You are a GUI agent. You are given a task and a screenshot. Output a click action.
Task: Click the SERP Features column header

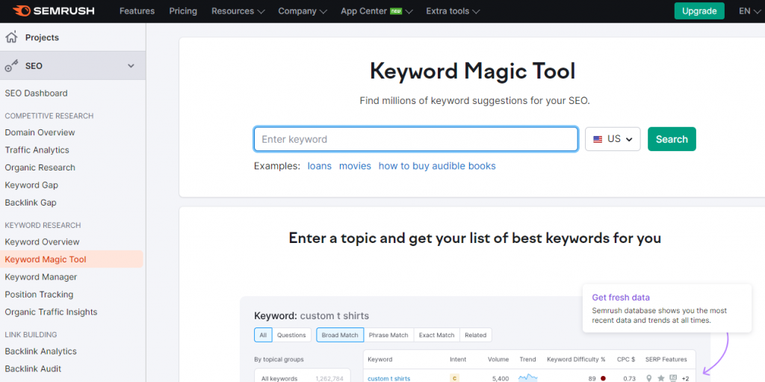(x=666, y=360)
